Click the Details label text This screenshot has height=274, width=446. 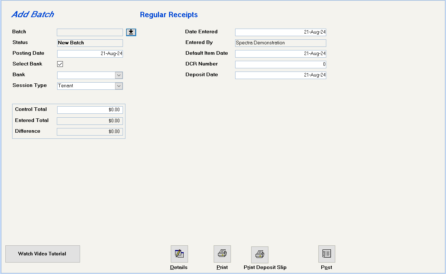click(179, 268)
